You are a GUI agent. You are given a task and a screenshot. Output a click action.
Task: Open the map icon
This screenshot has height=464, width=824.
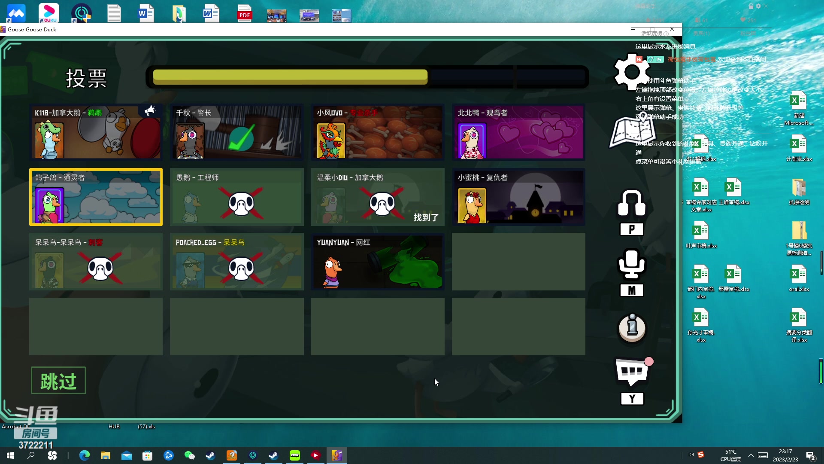[x=633, y=131]
